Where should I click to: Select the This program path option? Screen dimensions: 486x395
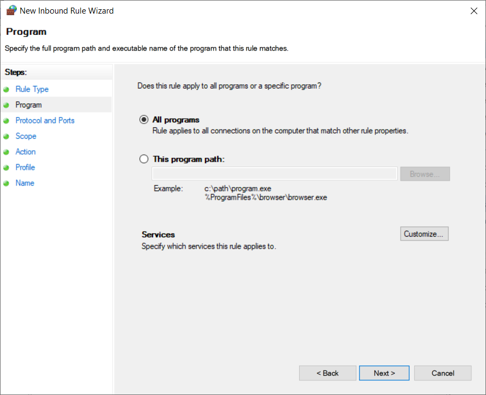144,159
